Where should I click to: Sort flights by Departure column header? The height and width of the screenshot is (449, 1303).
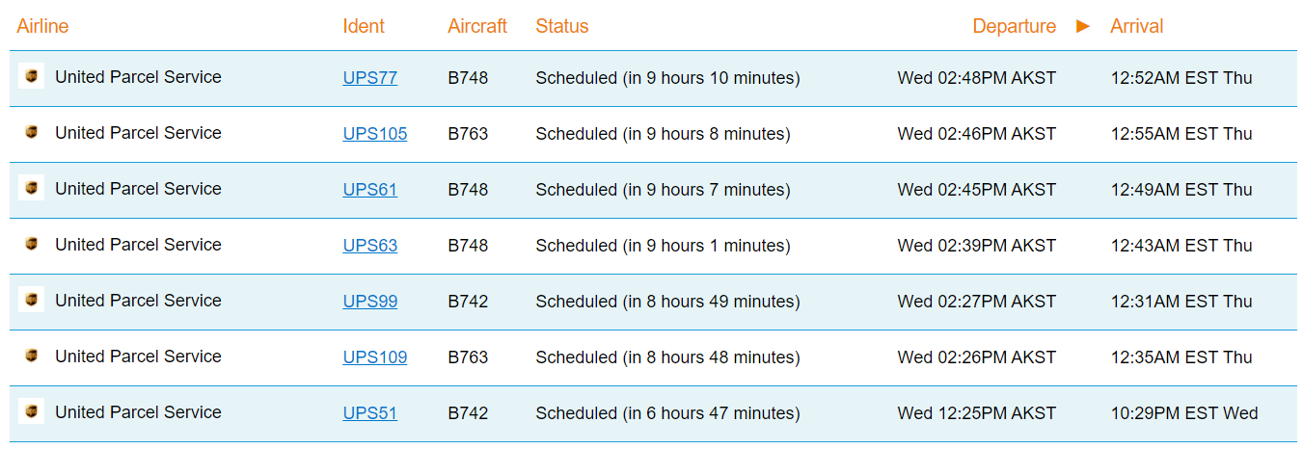pos(1015,26)
